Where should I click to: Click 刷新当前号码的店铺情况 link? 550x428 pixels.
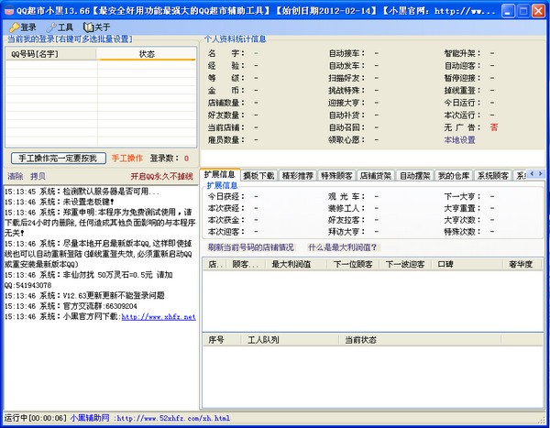[250, 247]
